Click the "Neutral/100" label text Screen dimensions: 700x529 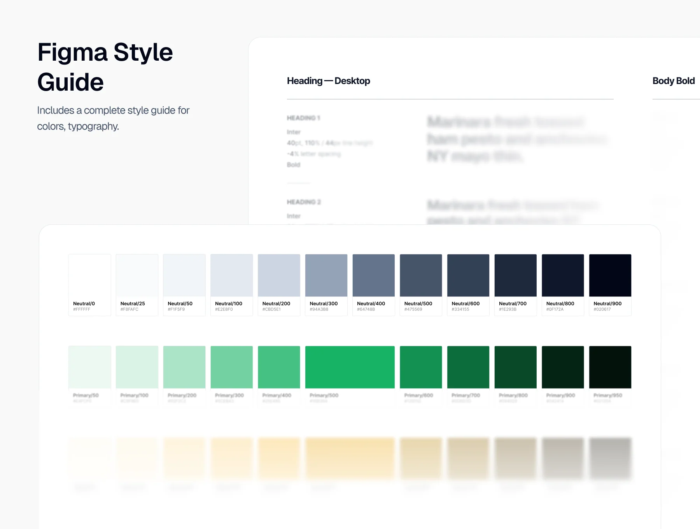tap(229, 303)
